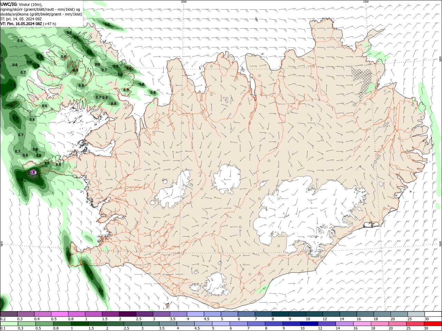Click the 'UWC/IG: Vindur (10m)' title text
Screen dimensions: 442x331
click(x=21, y=4)
